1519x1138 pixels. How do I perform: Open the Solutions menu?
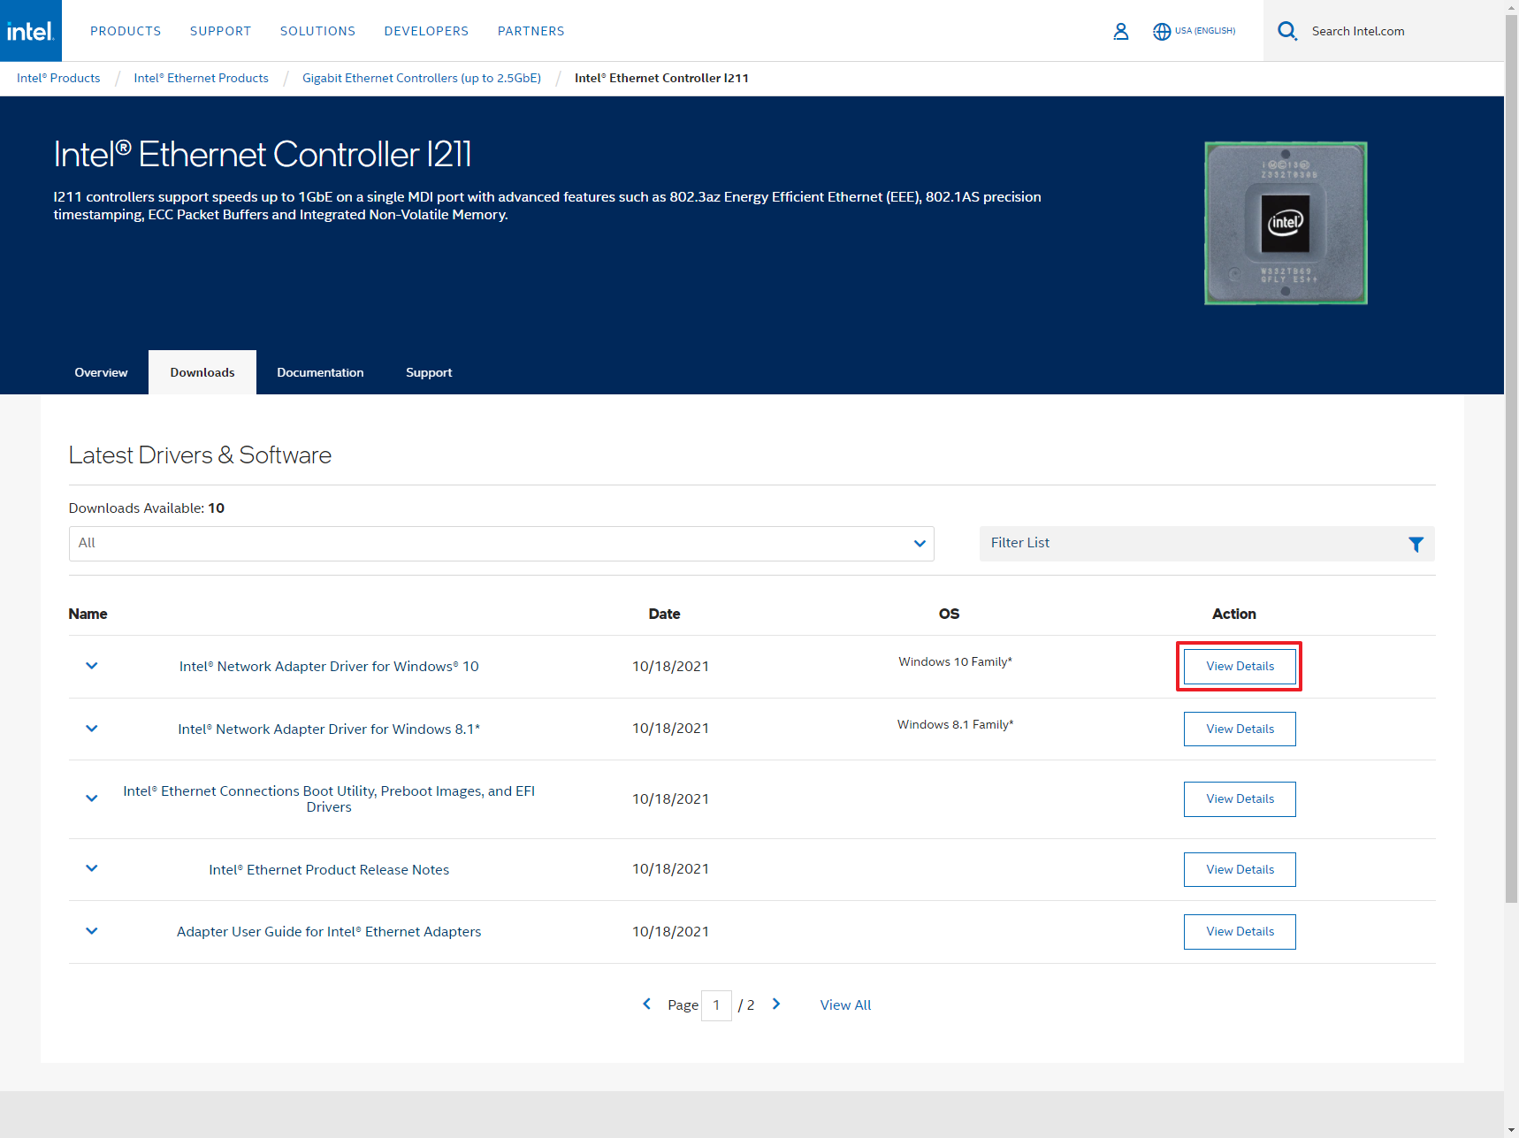click(317, 31)
